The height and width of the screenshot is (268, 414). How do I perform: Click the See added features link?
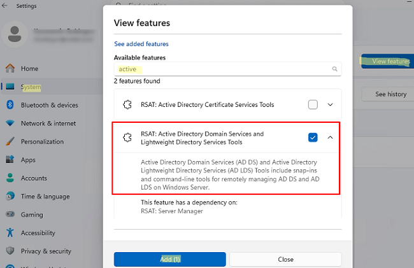tap(141, 44)
